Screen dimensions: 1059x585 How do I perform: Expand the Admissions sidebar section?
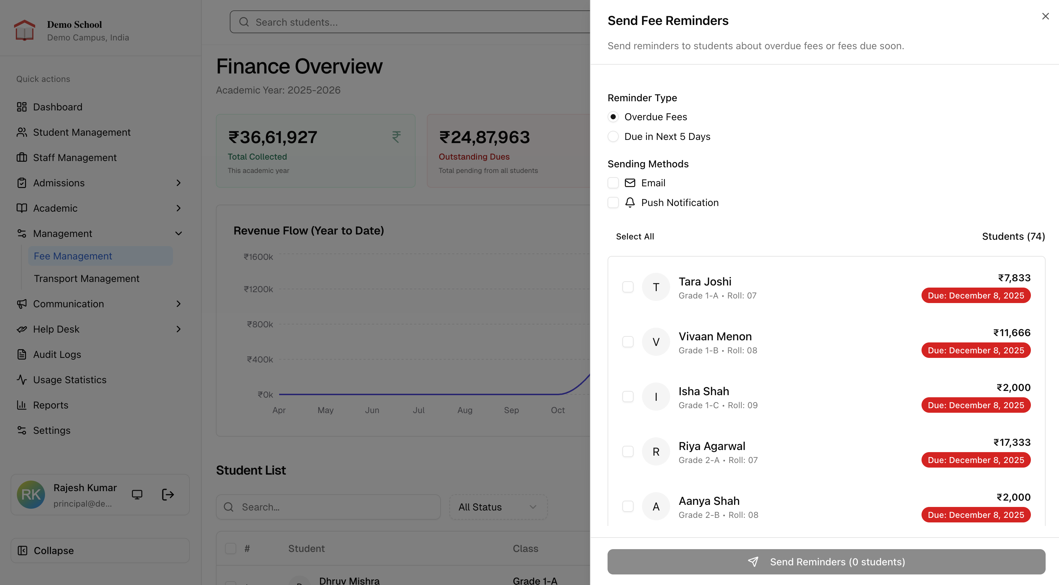point(178,183)
